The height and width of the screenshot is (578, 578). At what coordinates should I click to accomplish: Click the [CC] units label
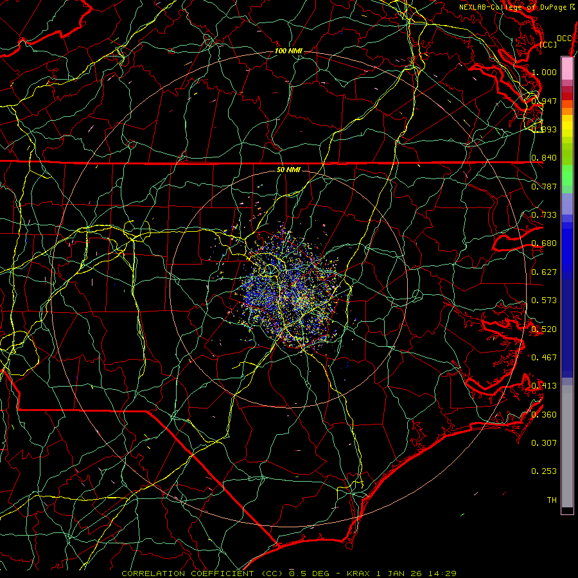(x=548, y=44)
